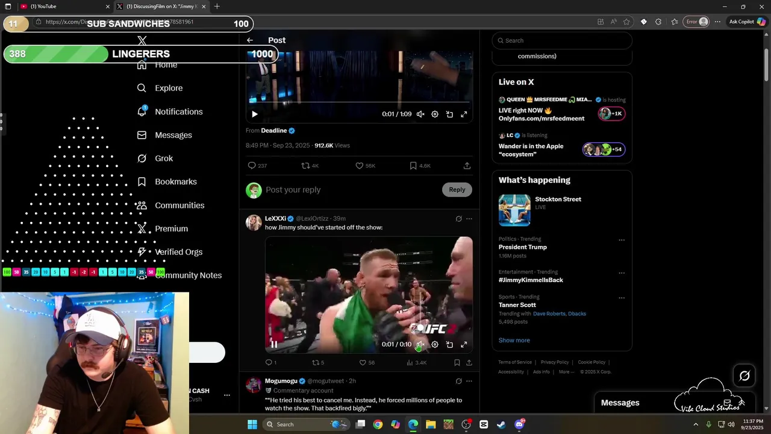Open the Mogumogu profile name
771x434 pixels.
coord(281,381)
